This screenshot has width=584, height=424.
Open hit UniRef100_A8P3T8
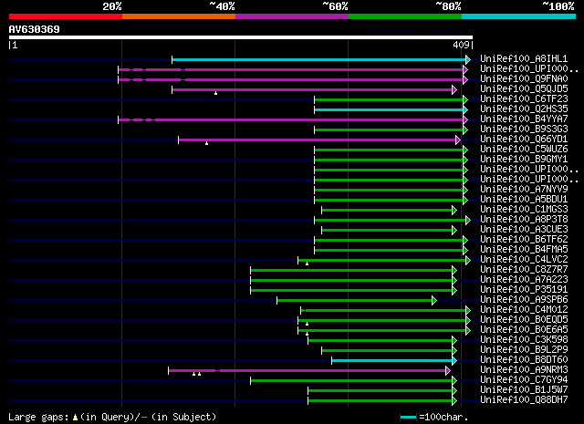tap(524, 220)
